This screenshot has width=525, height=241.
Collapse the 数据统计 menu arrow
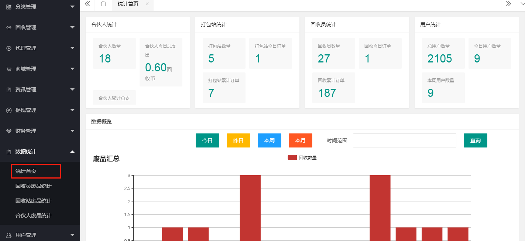pyautogui.click(x=72, y=152)
